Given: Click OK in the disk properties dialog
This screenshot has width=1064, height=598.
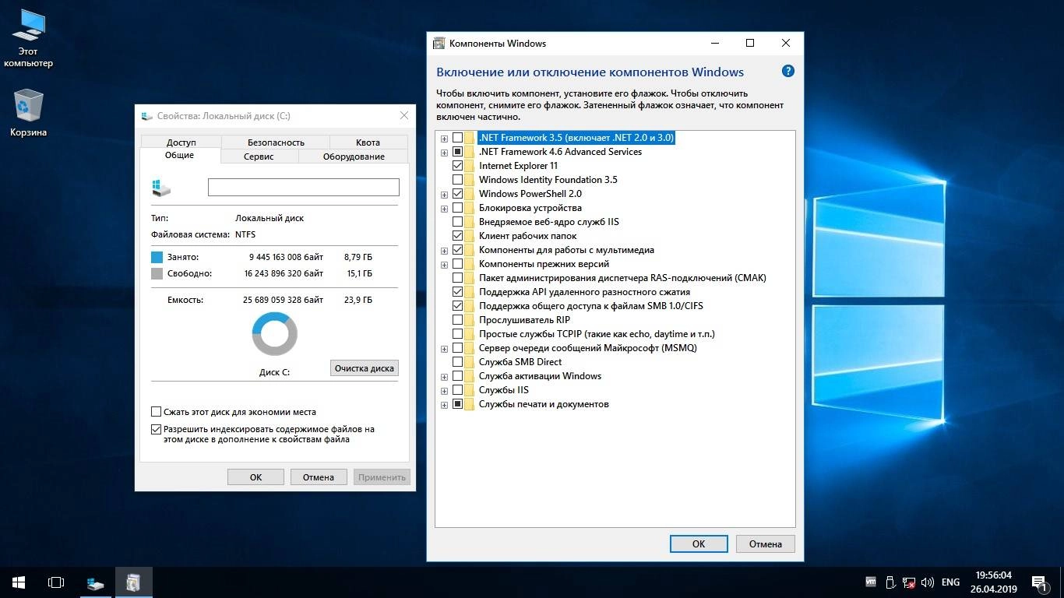Looking at the screenshot, I should 255,477.
